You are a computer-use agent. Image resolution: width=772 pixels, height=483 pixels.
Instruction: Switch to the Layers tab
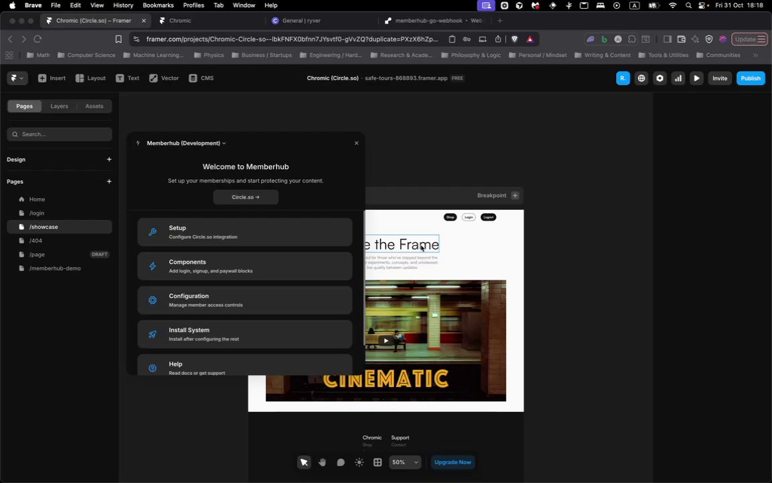tap(59, 106)
